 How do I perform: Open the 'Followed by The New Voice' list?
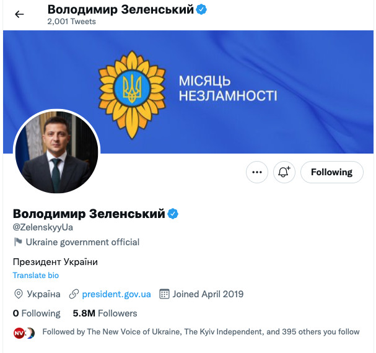pyautogui.click(x=201, y=332)
